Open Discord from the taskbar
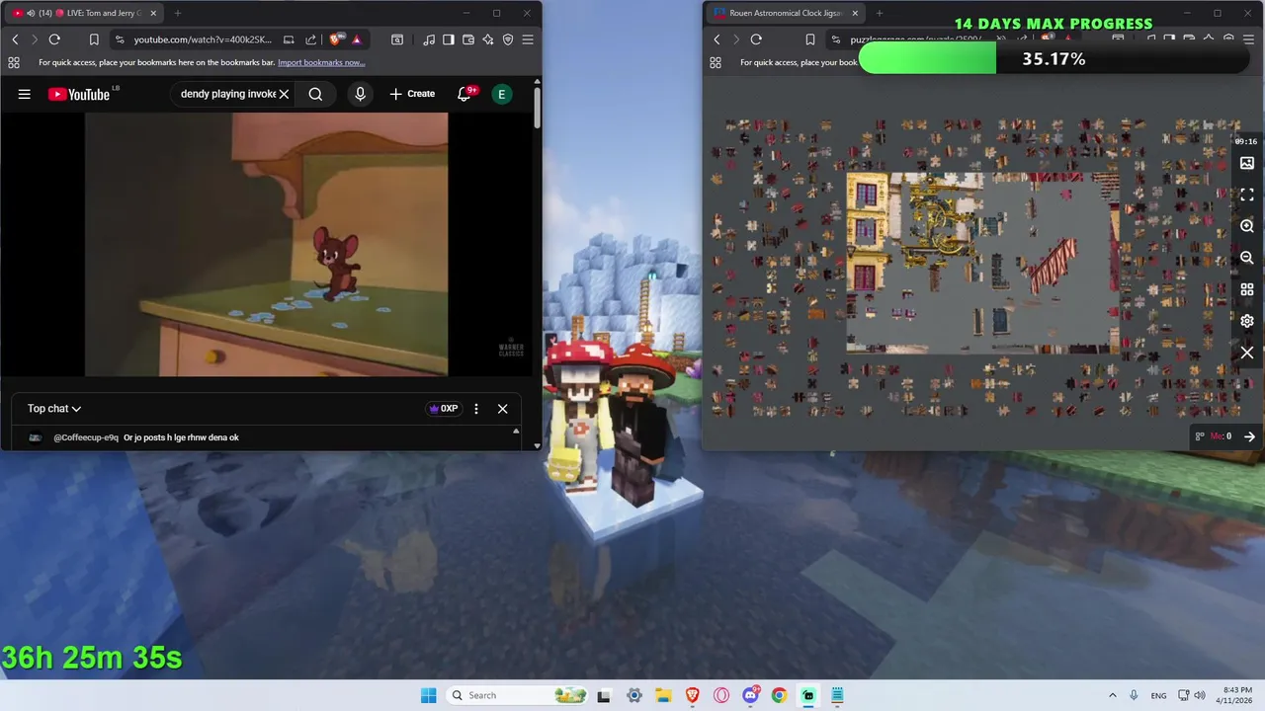 pos(750,695)
